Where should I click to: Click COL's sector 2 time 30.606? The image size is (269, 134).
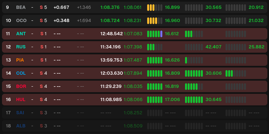pyautogui.click(x=214, y=73)
